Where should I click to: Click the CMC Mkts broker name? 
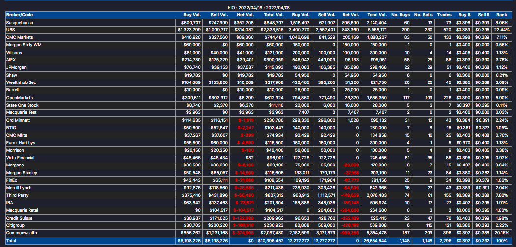(16, 135)
